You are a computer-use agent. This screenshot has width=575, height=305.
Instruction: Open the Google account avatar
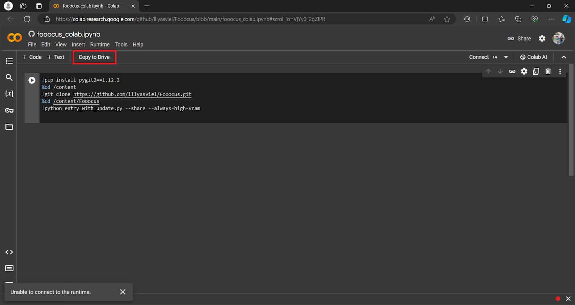tap(558, 38)
